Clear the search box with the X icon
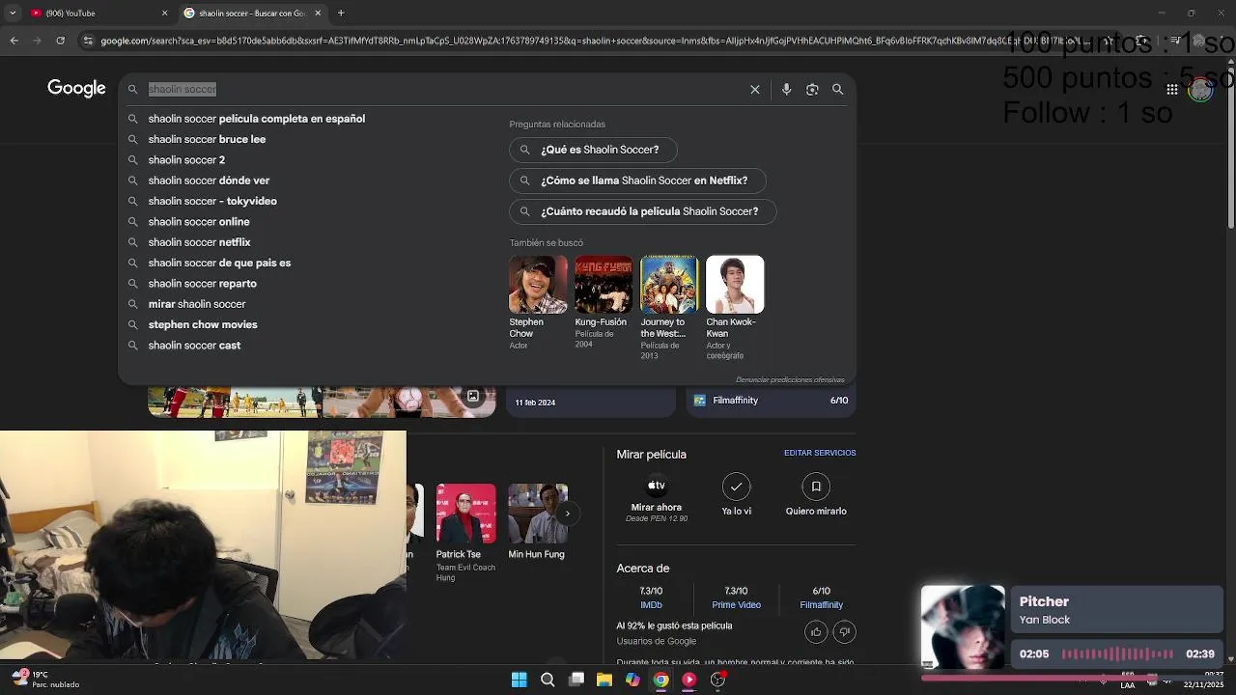 [755, 89]
